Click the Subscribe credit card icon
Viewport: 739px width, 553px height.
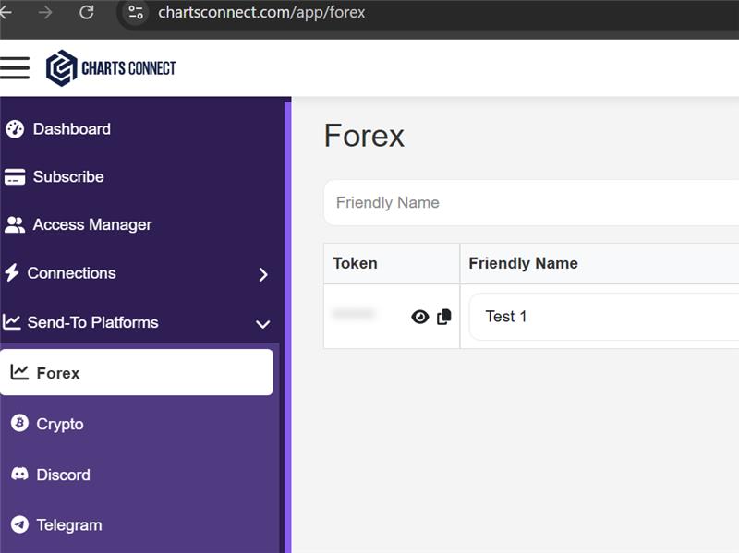tap(14, 177)
